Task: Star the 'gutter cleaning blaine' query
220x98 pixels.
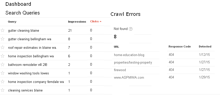Action: [x=3, y=30]
